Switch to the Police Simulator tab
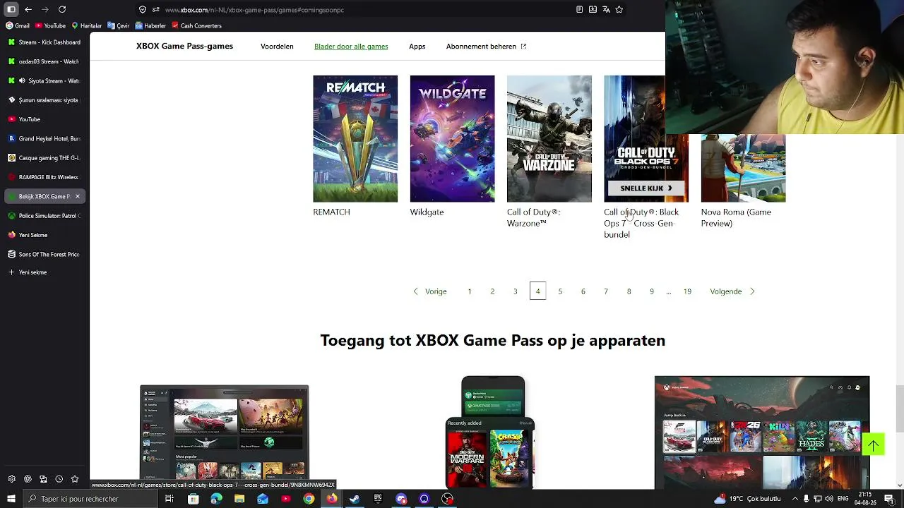 click(x=44, y=216)
